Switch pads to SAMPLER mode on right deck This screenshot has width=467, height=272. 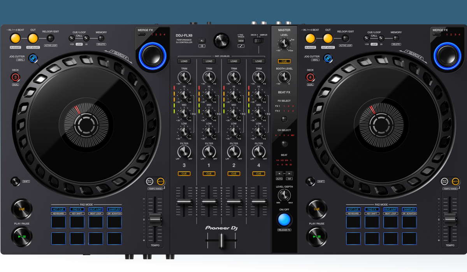(x=409, y=209)
